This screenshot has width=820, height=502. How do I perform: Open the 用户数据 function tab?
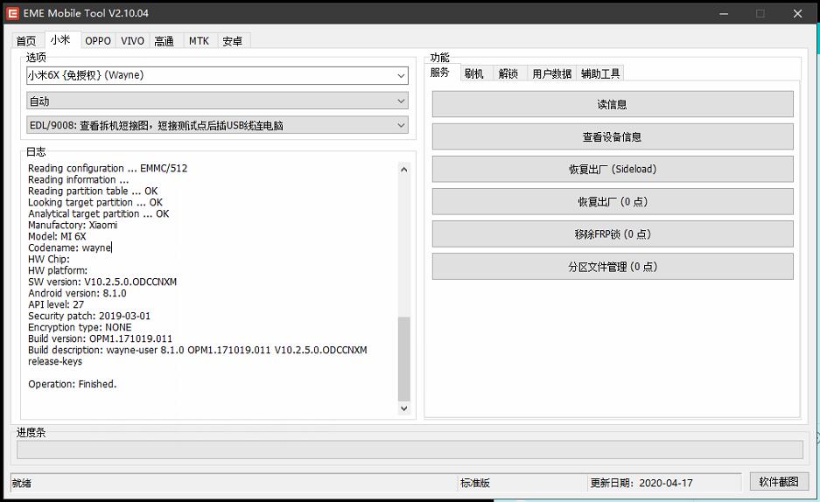pos(551,73)
